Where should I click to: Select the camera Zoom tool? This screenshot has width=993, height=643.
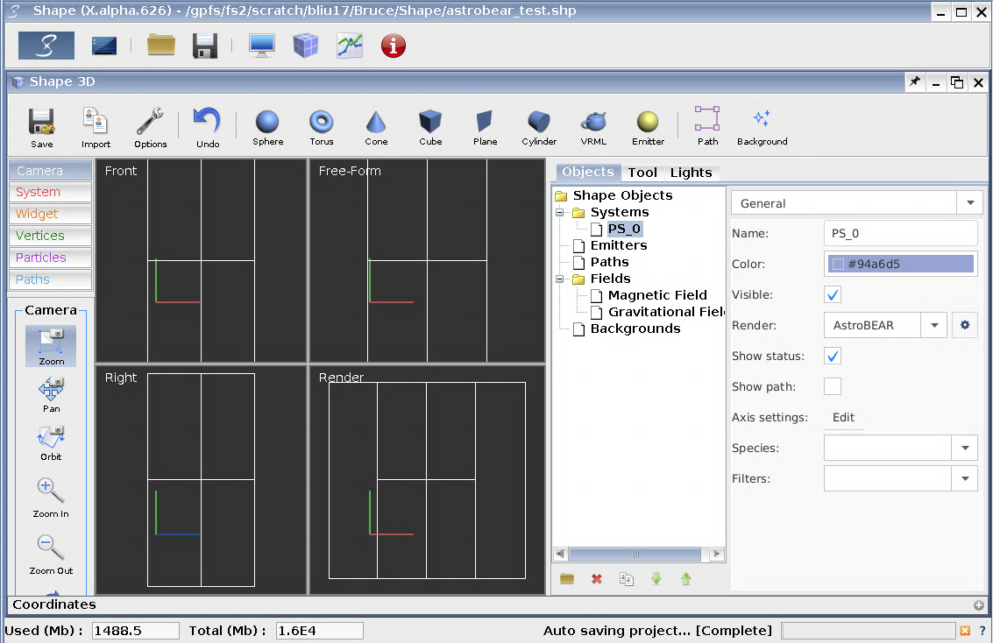[51, 346]
